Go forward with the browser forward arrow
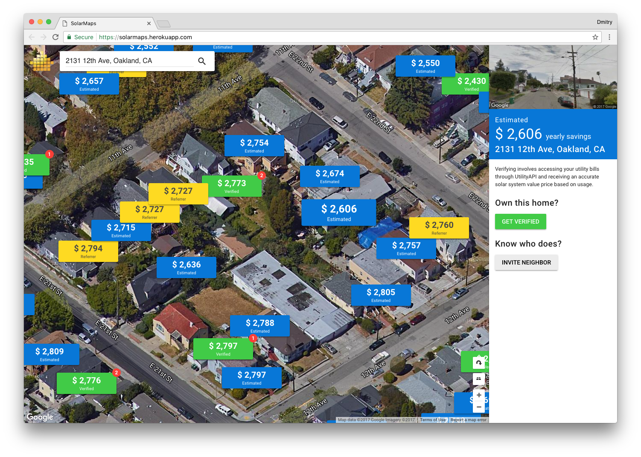Image resolution: width=641 pixels, height=457 pixels. (44, 37)
